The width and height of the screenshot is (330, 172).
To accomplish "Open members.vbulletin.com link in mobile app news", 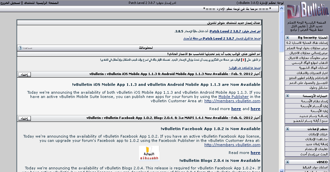I will [232, 101].
